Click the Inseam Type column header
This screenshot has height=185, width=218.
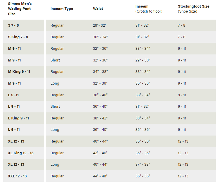pyautogui.click(x=62, y=9)
